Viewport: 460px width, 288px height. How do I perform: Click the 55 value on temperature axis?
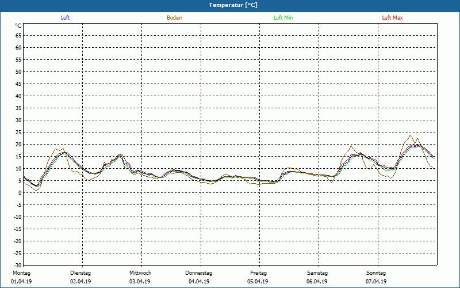(18, 60)
